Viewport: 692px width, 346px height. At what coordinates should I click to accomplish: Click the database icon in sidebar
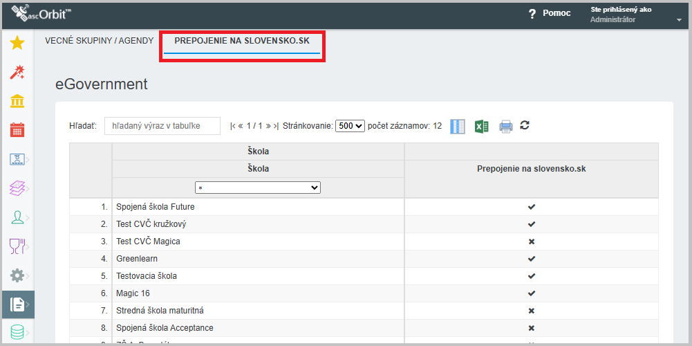(17, 333)
